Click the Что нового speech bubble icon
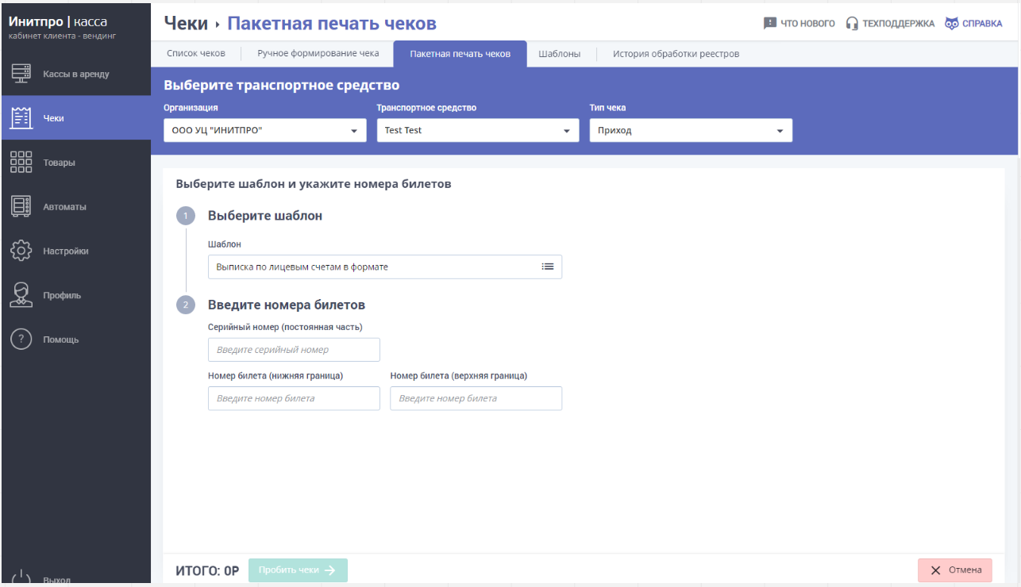This screenshot has height=587, width=1021. click(x=770, y=23)
